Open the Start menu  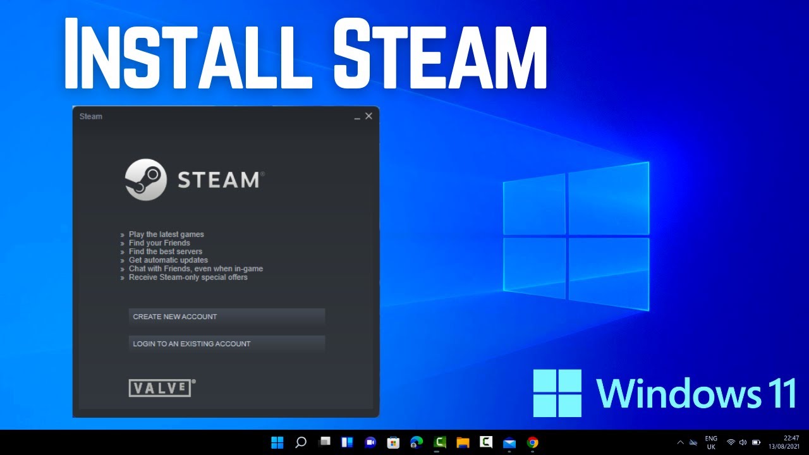click(277, 442)
